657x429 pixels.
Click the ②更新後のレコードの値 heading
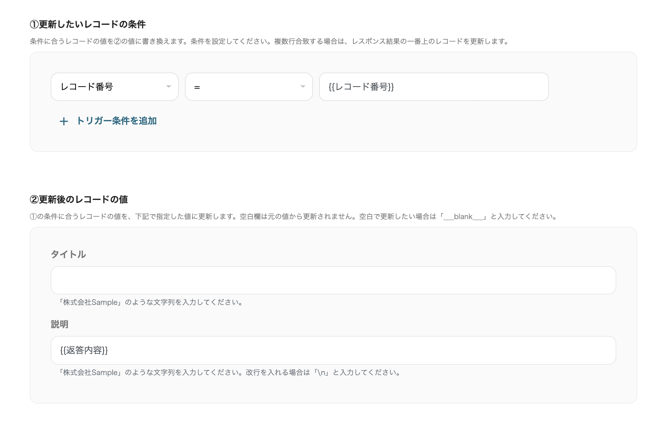pos(79,200)
